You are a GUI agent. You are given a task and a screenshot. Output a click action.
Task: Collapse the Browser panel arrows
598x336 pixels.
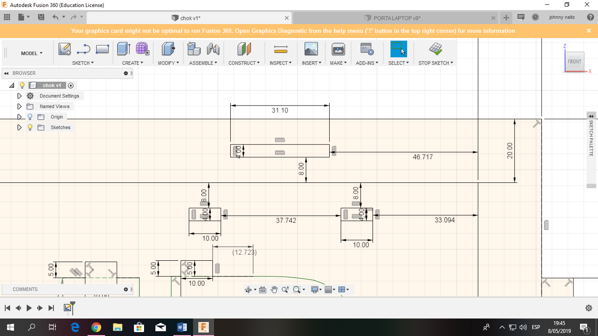(6, 73)
